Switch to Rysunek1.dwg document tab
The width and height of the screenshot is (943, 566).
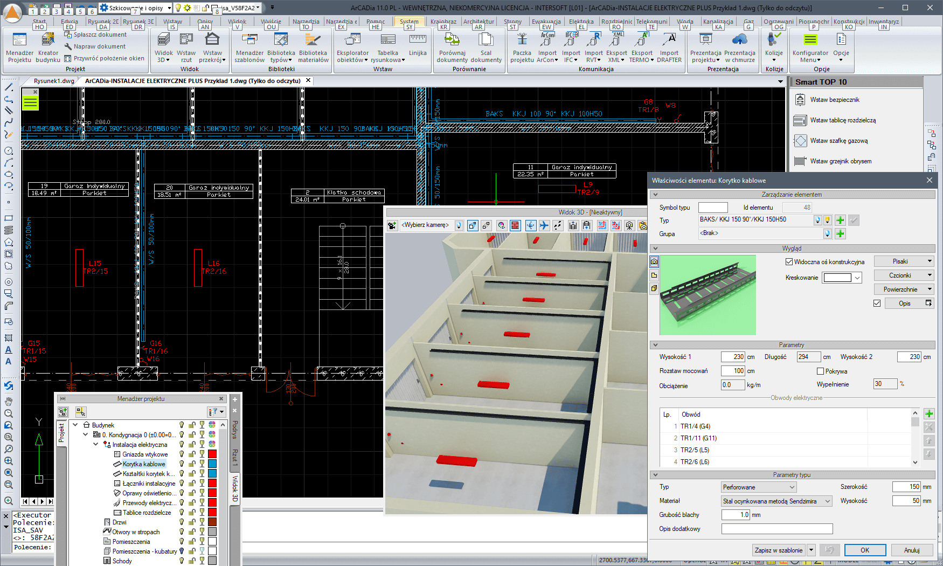point(53,81)
